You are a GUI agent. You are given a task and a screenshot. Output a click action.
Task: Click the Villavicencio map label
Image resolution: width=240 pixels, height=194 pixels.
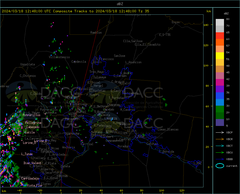tap(59, 57)
